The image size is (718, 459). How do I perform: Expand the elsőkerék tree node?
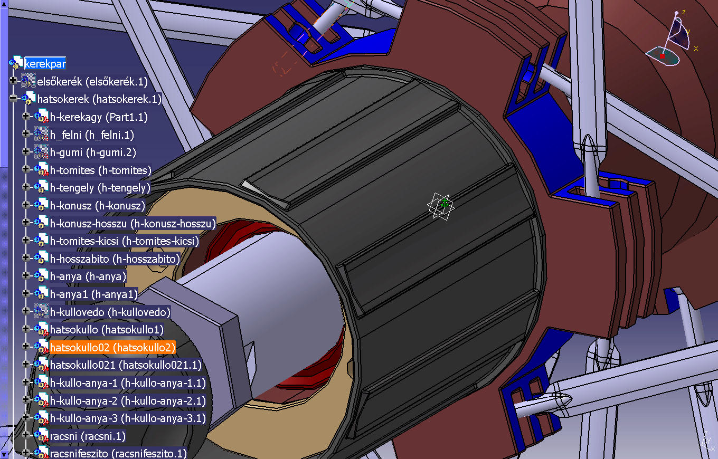coord(13,81)
